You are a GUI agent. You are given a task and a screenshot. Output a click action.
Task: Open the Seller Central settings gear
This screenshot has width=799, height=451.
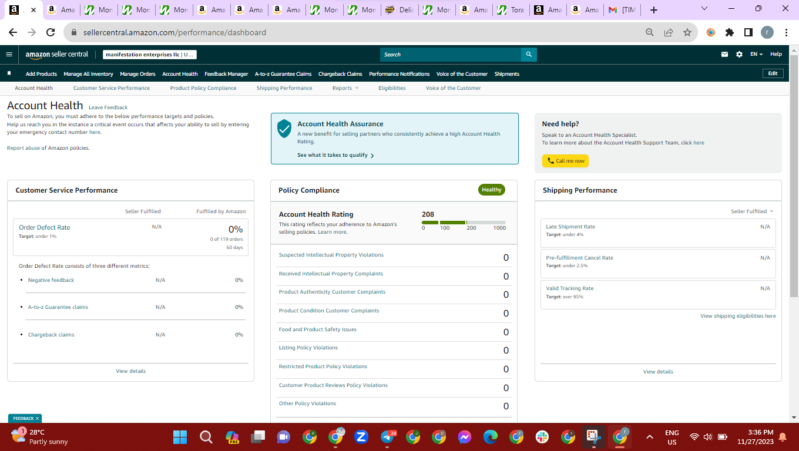[x=739, y=55]
